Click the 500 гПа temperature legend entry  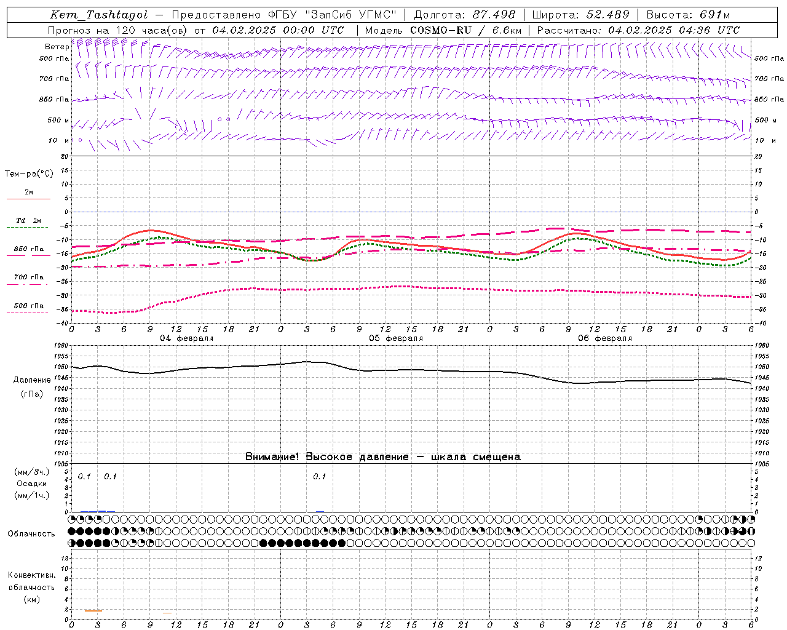[28, 308]
